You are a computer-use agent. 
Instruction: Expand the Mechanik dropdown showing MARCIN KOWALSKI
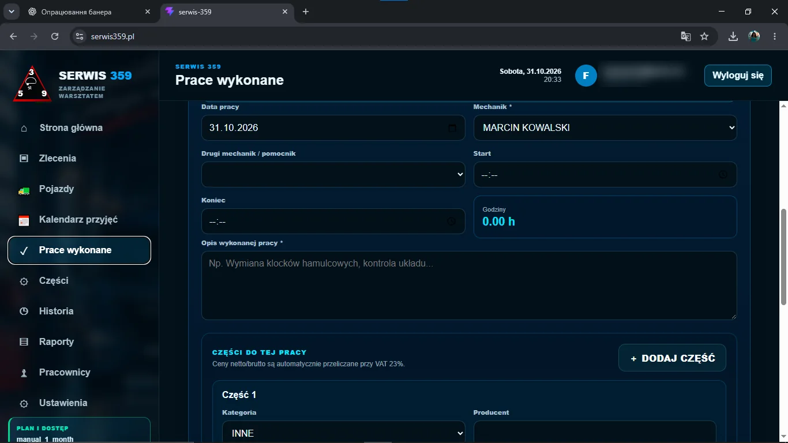point(605,127)
